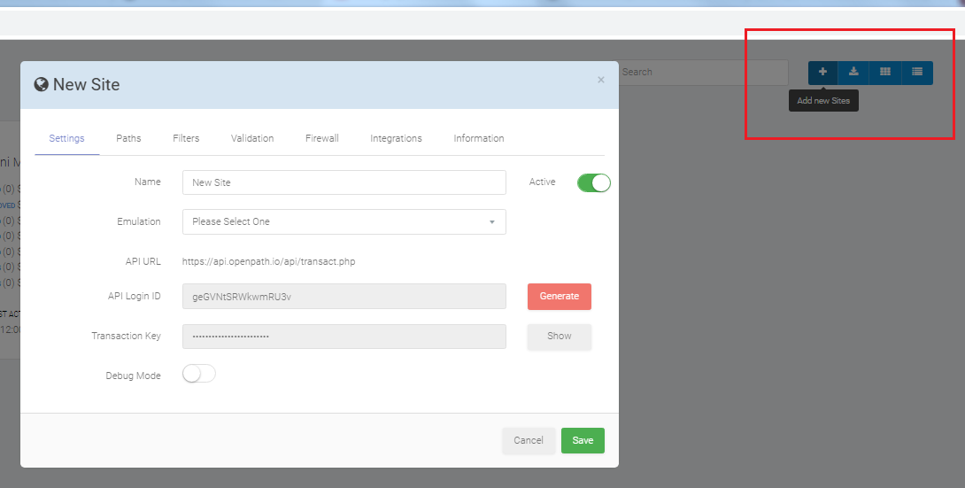This screenshot has width=965, height=488.
Task: Click the Name input field
Action: point(344,182)
